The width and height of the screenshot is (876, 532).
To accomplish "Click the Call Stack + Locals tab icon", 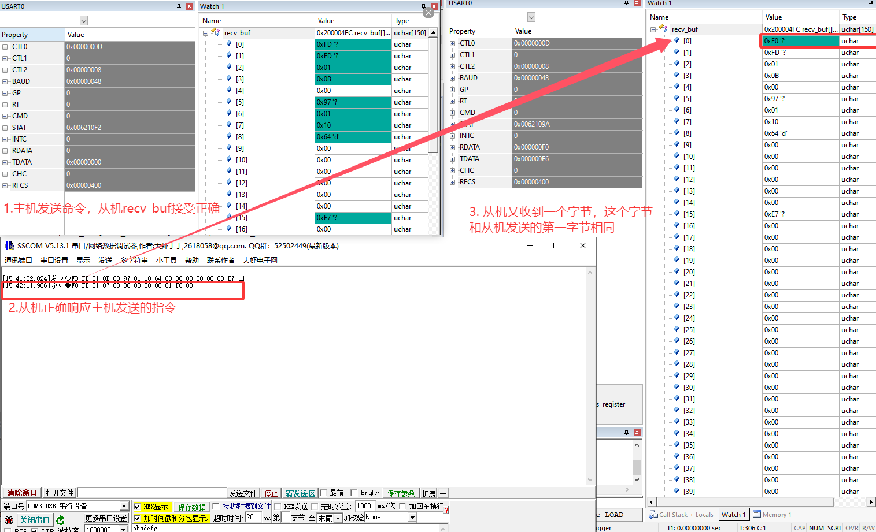I will [x=653, y=515].
